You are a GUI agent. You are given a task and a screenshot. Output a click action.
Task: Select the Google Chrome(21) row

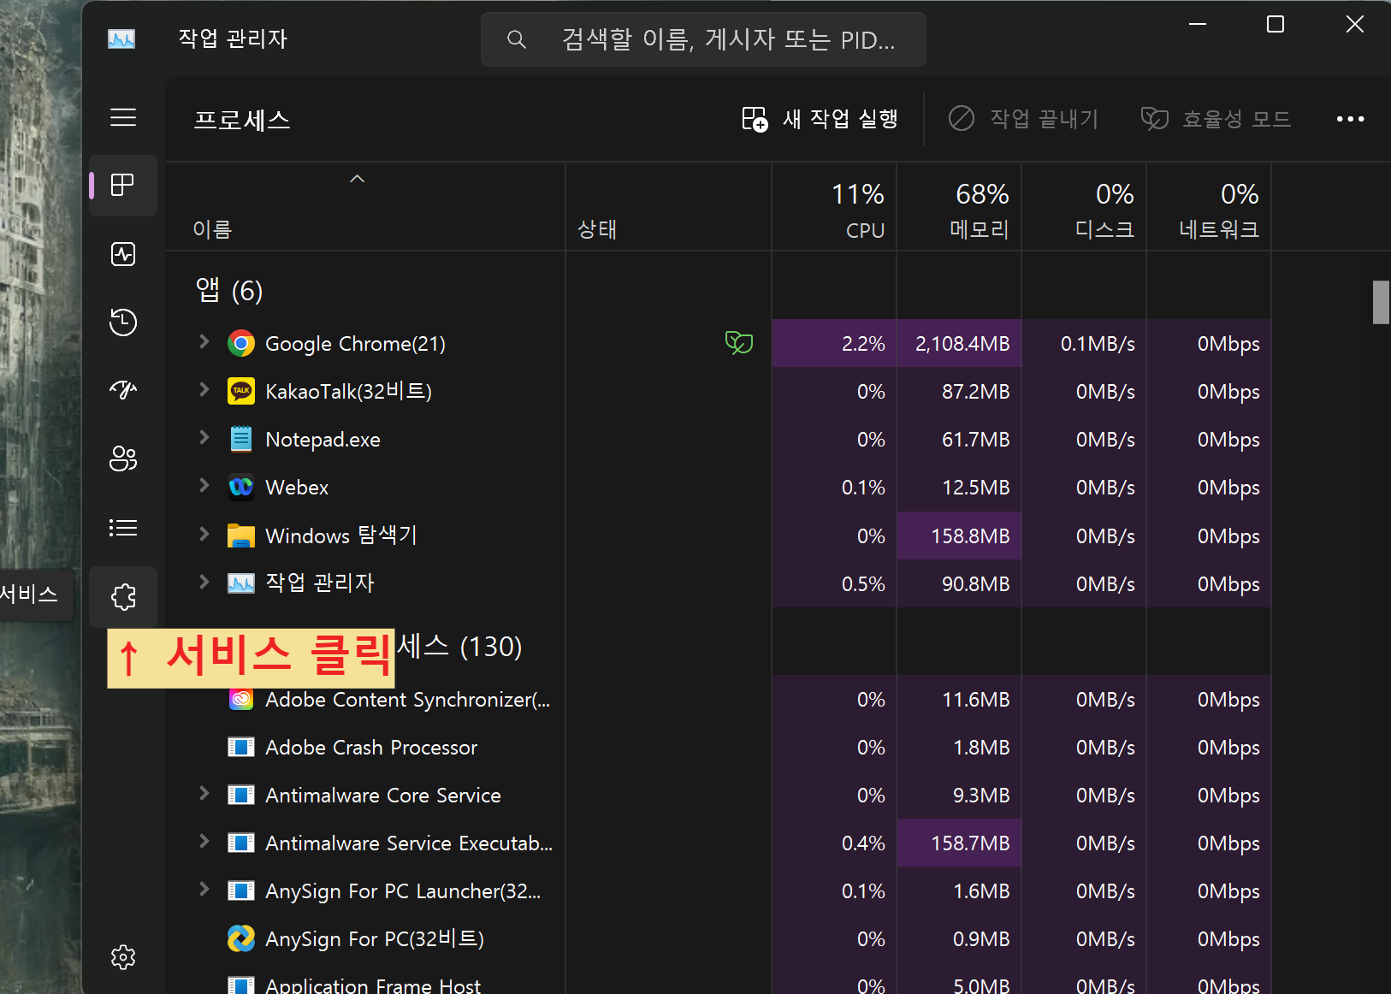[x=719, y=344]
